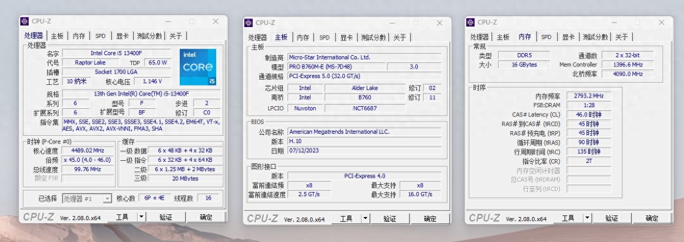Close the middle CPU-Z window
Screen dimensions: 684x242
(x=440, y=23)
